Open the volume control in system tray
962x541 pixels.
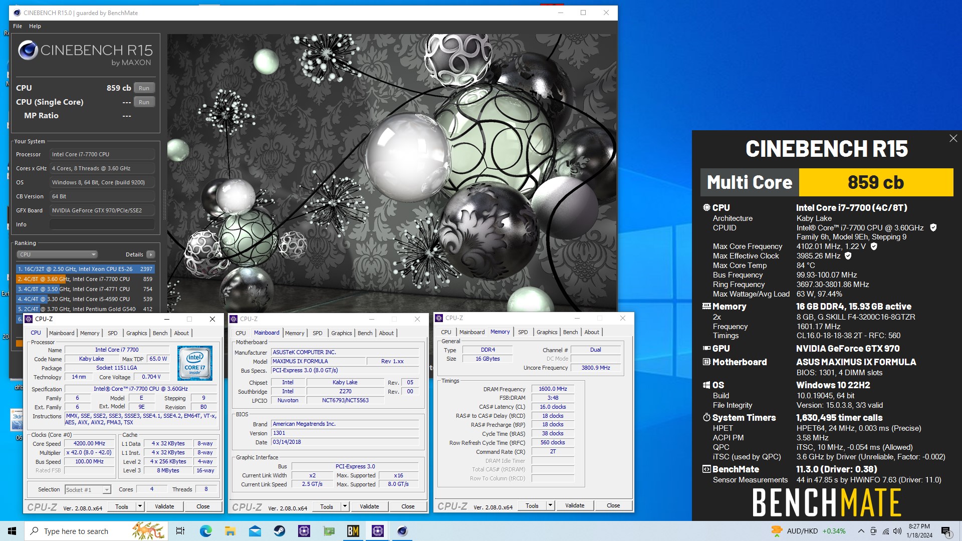[897, 531]
